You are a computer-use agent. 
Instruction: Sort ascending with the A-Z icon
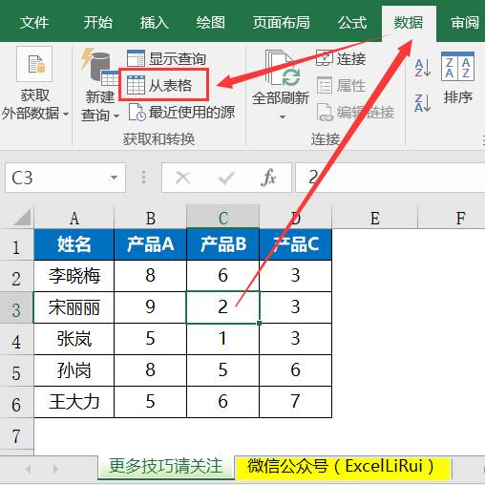423,68
